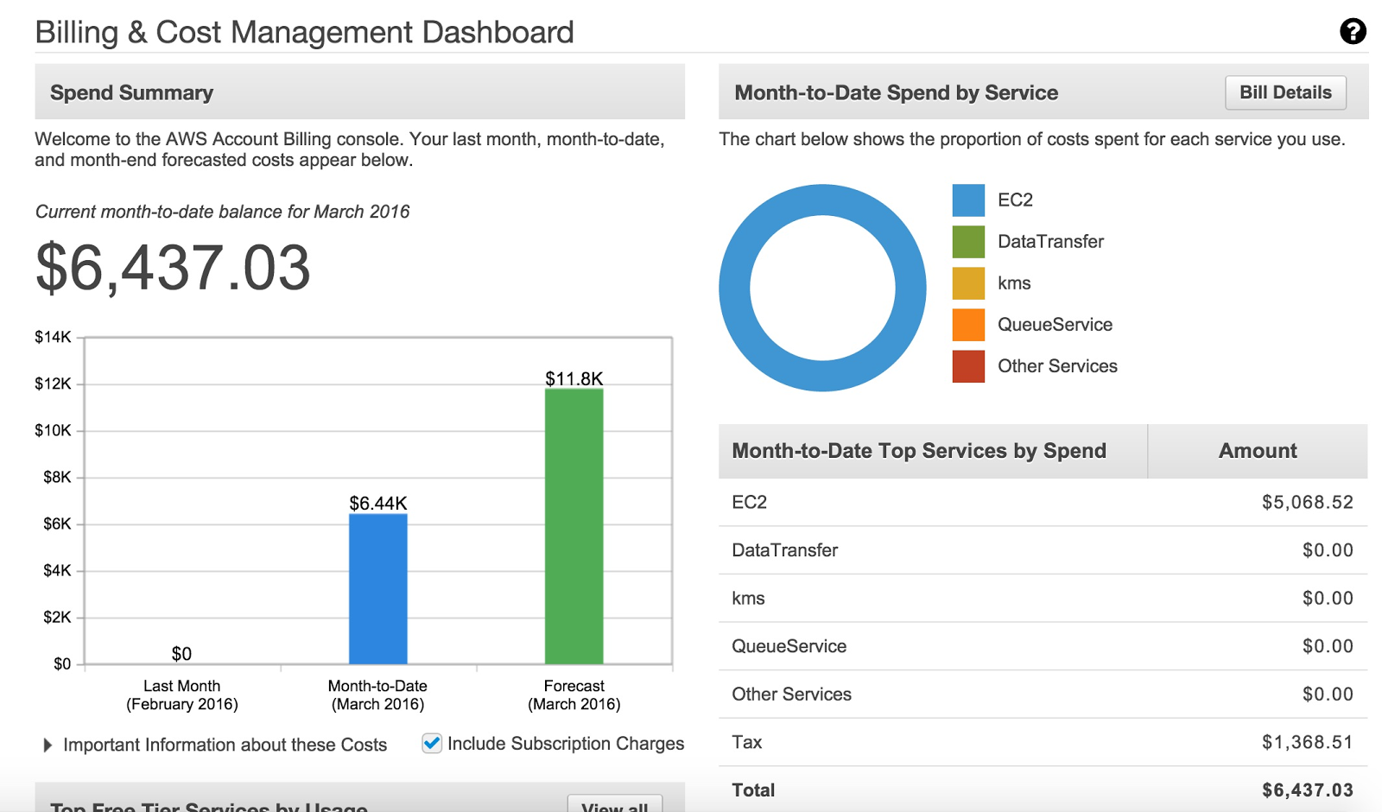Image resolution: width=1382 pixels, height=812 pixels.
Task: Click the QueueService orange legend swatch
Action: tap(968, 325)
